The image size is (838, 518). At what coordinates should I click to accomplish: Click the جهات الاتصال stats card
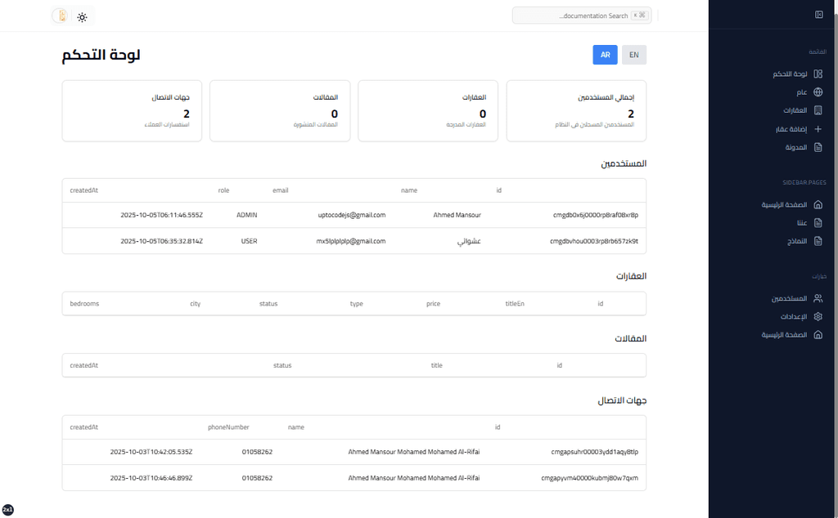pos(131,111)
